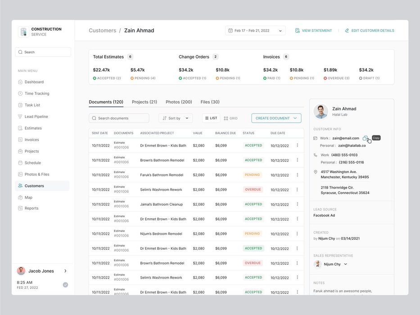Click the Map icon in main menu
This screenshot has width=420, height=315.
(20, 198)
